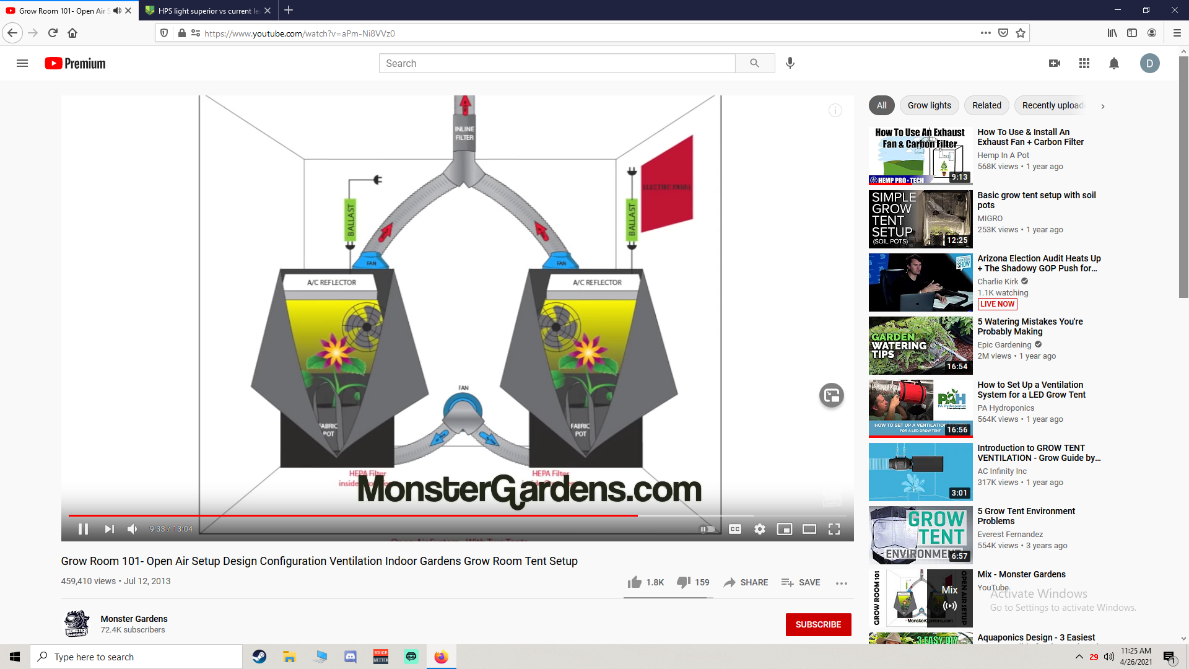The width and height of the screenshot is (1189, 669).
Task: Open the account avatar menu
Action: coord(1150,63)
